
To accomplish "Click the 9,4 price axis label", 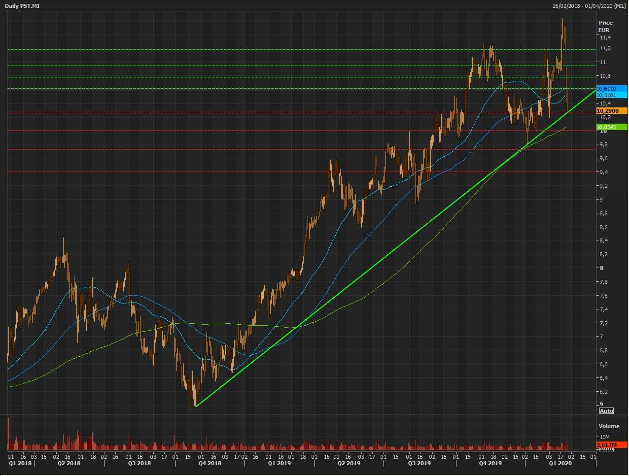I will click(x=604, y=172).
